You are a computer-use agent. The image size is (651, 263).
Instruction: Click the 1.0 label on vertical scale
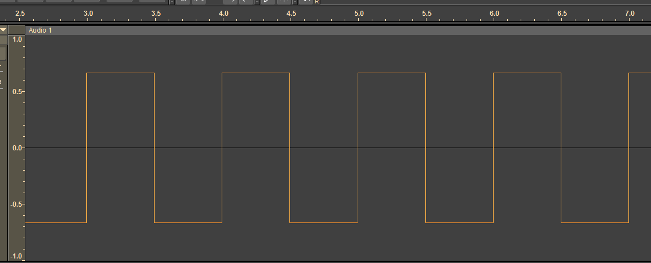(x=17, y=40)
